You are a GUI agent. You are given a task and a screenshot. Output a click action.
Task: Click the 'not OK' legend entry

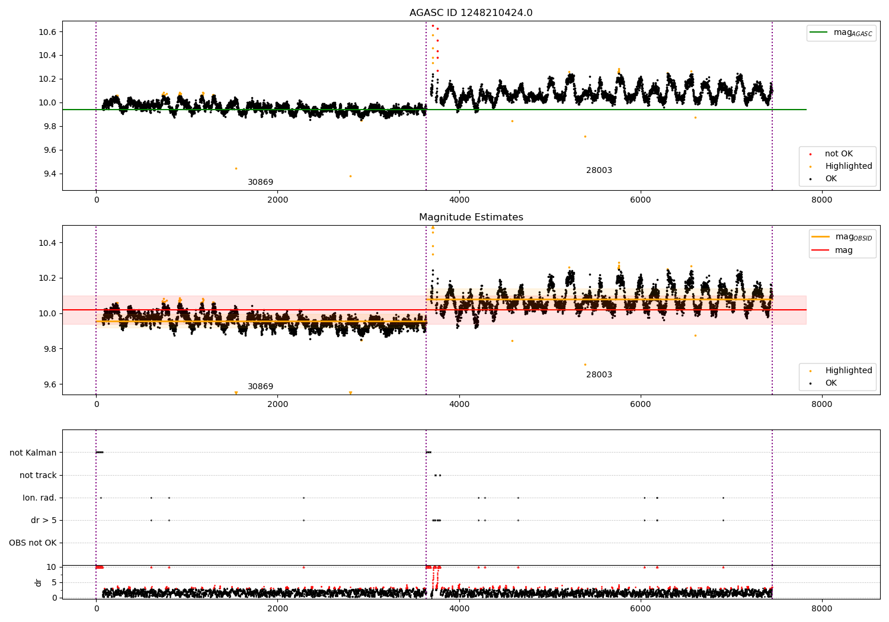pyautogui.click(x=839, y=154)
